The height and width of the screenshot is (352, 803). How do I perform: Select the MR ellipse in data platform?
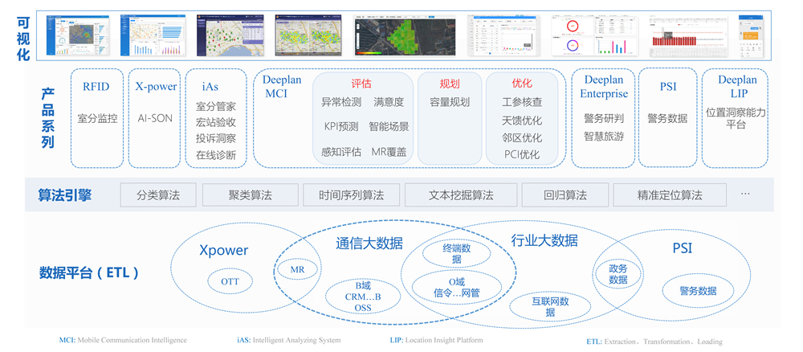pos(297,270)
